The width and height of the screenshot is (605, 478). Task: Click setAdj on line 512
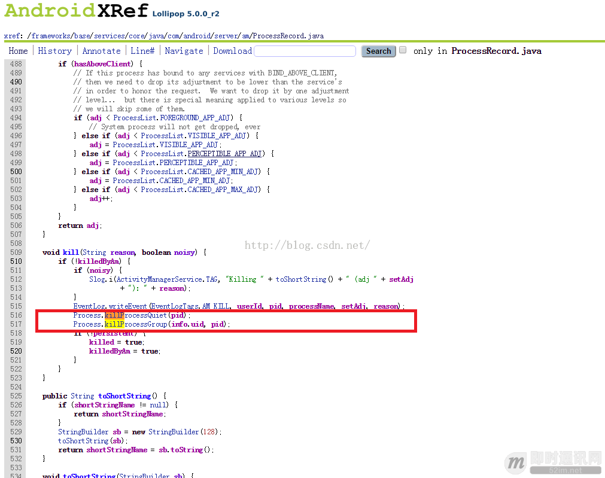pyautogui.click(x=402, y=279)
